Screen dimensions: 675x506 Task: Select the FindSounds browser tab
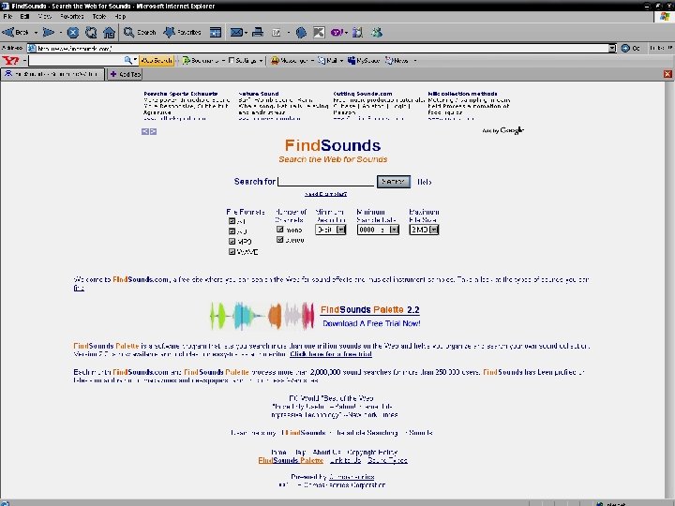pyautogui.click(x=52, y=74)
